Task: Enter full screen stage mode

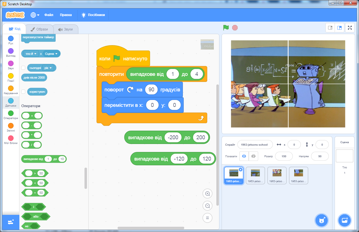Action: 350,28
